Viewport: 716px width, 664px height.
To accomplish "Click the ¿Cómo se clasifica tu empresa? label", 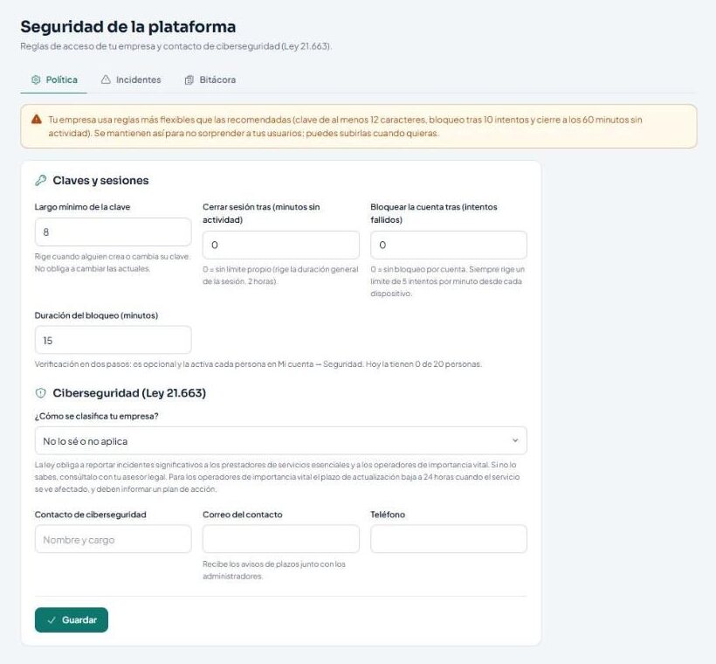I will click(x=96, y=417).
